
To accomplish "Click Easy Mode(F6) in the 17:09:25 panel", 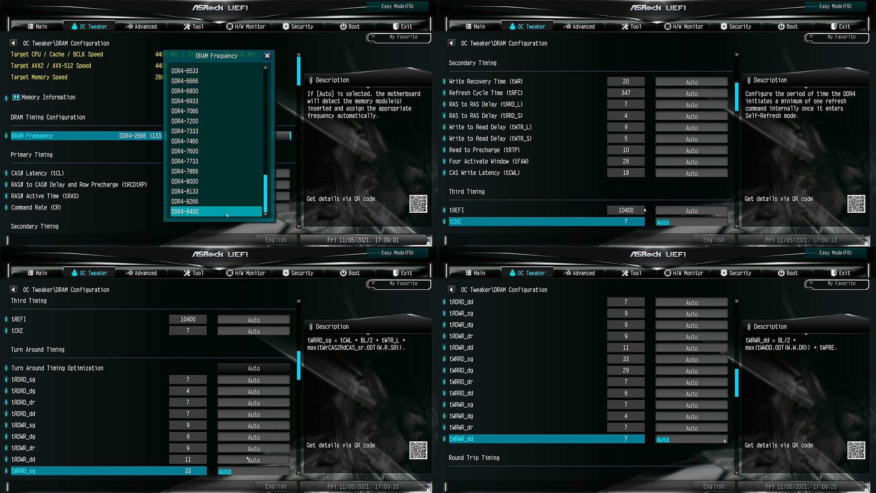I will pyautogui.click(x=835, y=253).
